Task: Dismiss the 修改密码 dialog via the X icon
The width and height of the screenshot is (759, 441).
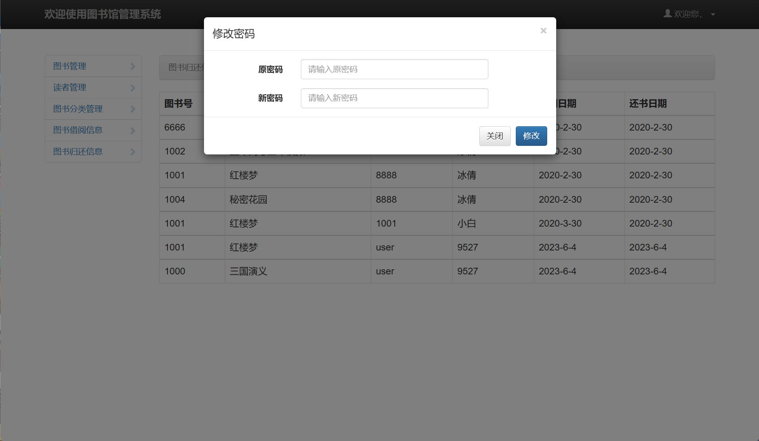Action: click(543, 31)
